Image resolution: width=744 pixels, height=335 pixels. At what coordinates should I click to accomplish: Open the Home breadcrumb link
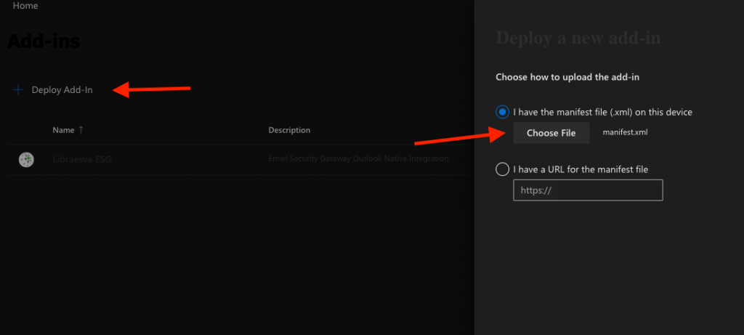(25, 6)
